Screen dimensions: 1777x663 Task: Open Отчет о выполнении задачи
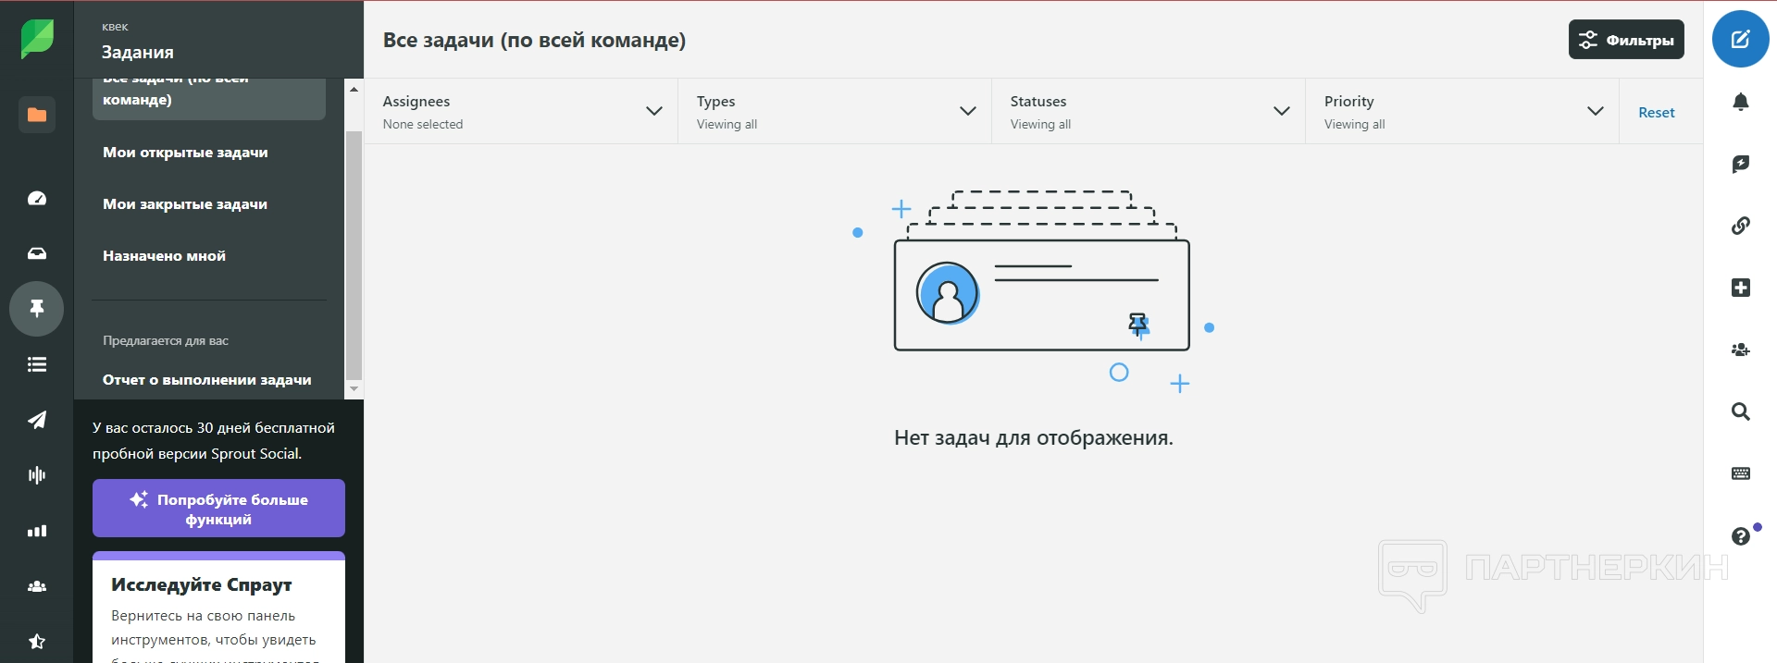(x=207, y=380)
